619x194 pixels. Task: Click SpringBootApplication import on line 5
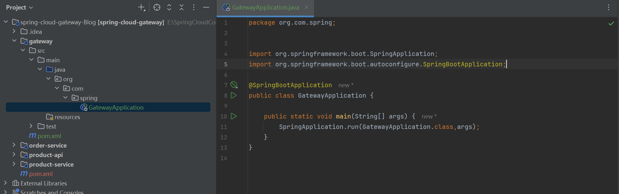[377, 64]
